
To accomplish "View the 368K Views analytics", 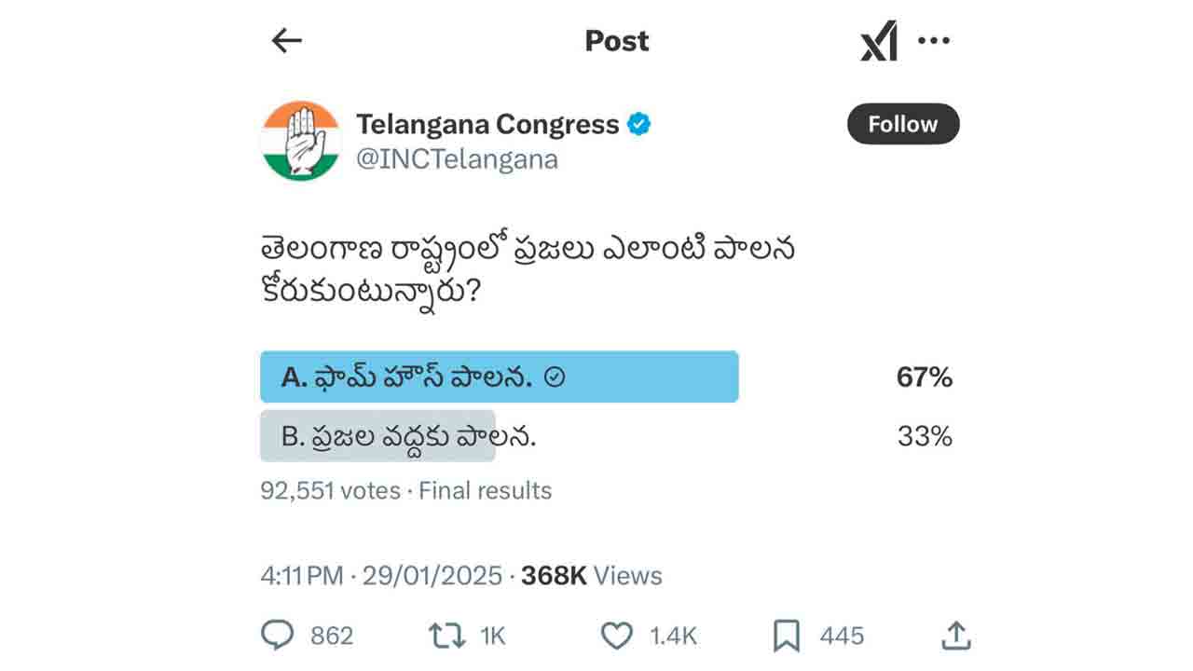I will pyautogui.click(x=591, y=576).
